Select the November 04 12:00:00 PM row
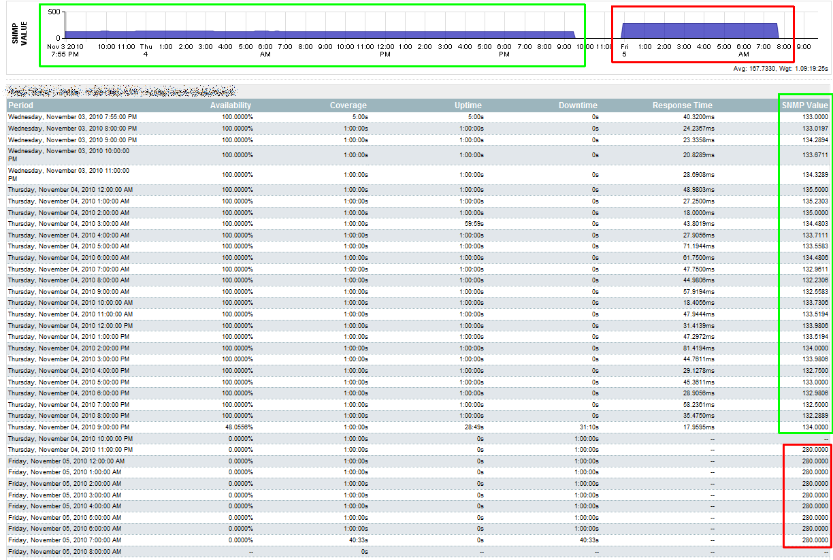This screenshot has height=560, width=833. click(418, 325)
